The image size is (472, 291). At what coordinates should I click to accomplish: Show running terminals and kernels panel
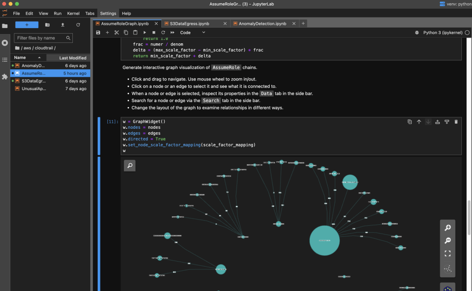5,43
